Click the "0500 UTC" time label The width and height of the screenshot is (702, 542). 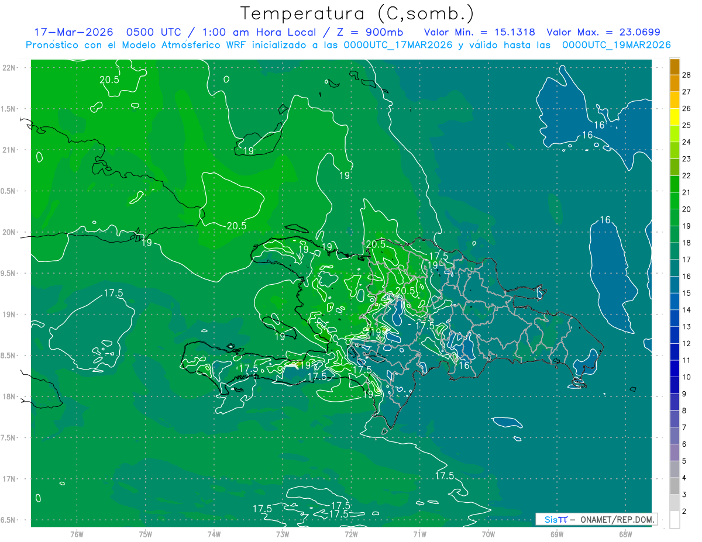[x=155, y=33]
